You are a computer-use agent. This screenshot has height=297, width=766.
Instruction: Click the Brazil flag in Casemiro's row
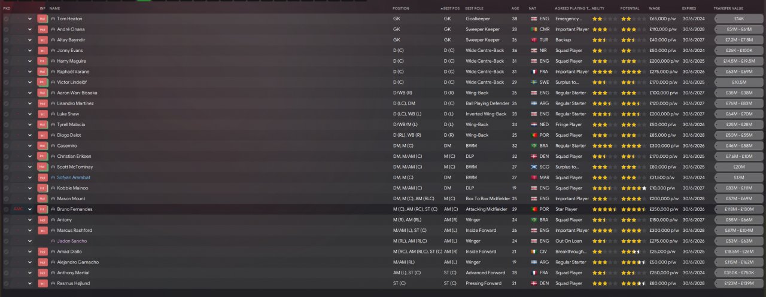coord(533,146)
